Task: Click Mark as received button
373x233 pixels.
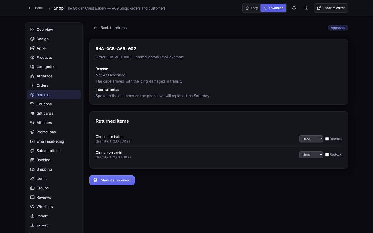Action: click(x=112, y=180)
